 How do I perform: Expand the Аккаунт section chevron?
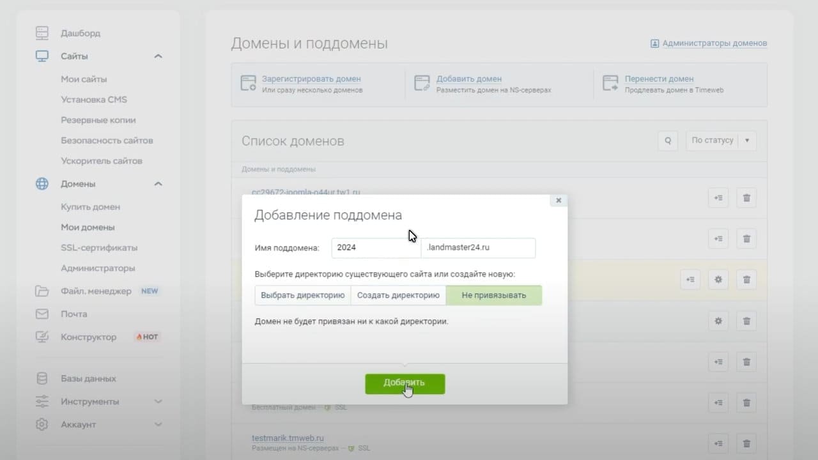pyautogui.click(x=158, y=425)
